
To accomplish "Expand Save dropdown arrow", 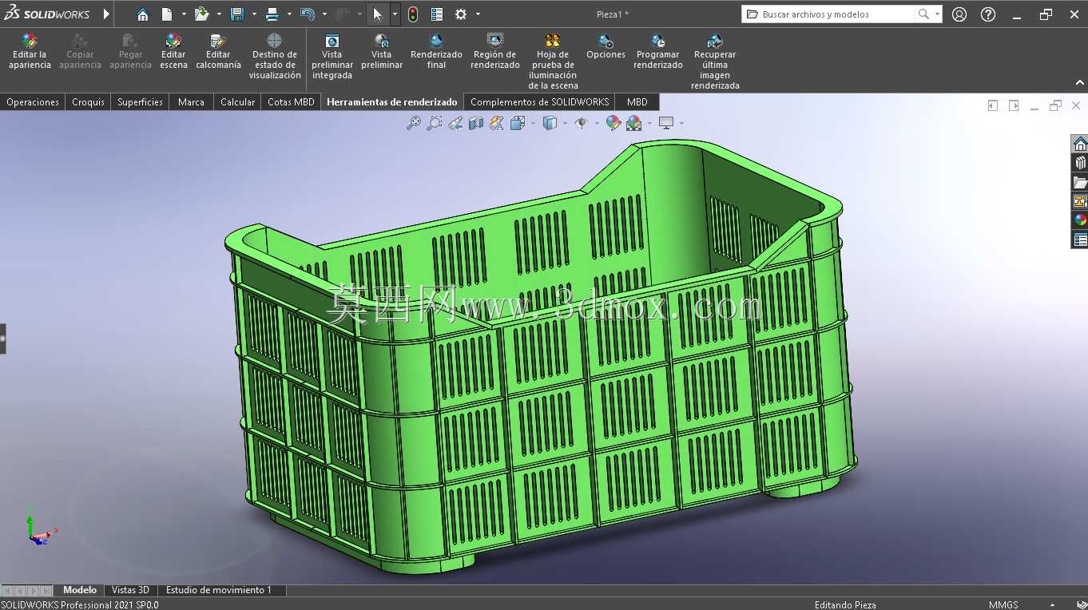I will (254, 14).
